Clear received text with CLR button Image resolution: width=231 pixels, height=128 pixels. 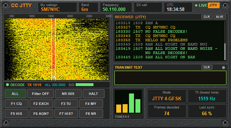pyautogui.click(x=207, y=17)
